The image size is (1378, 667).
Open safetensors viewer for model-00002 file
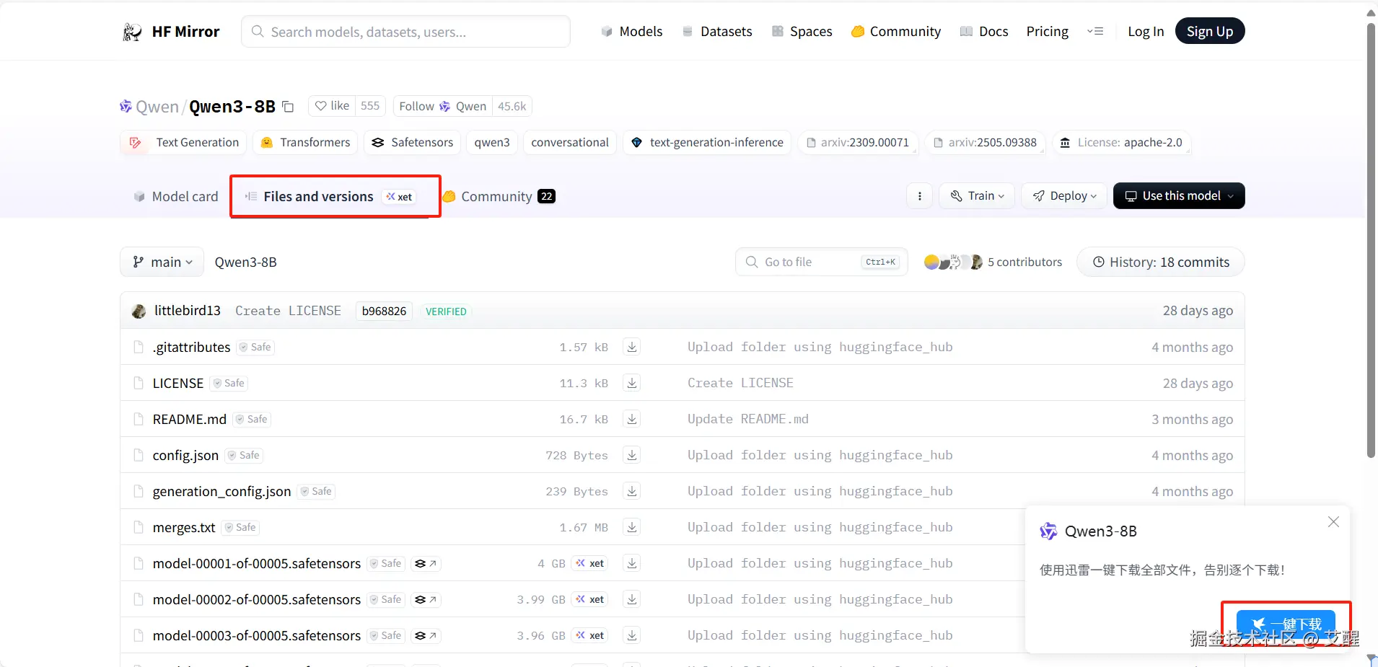(x=426, y=599)
